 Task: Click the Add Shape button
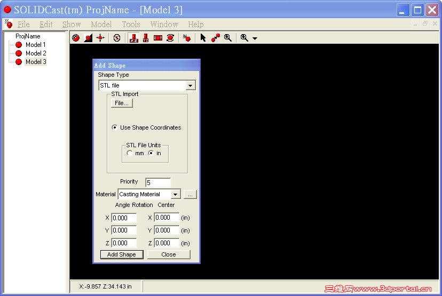(122, 254)
